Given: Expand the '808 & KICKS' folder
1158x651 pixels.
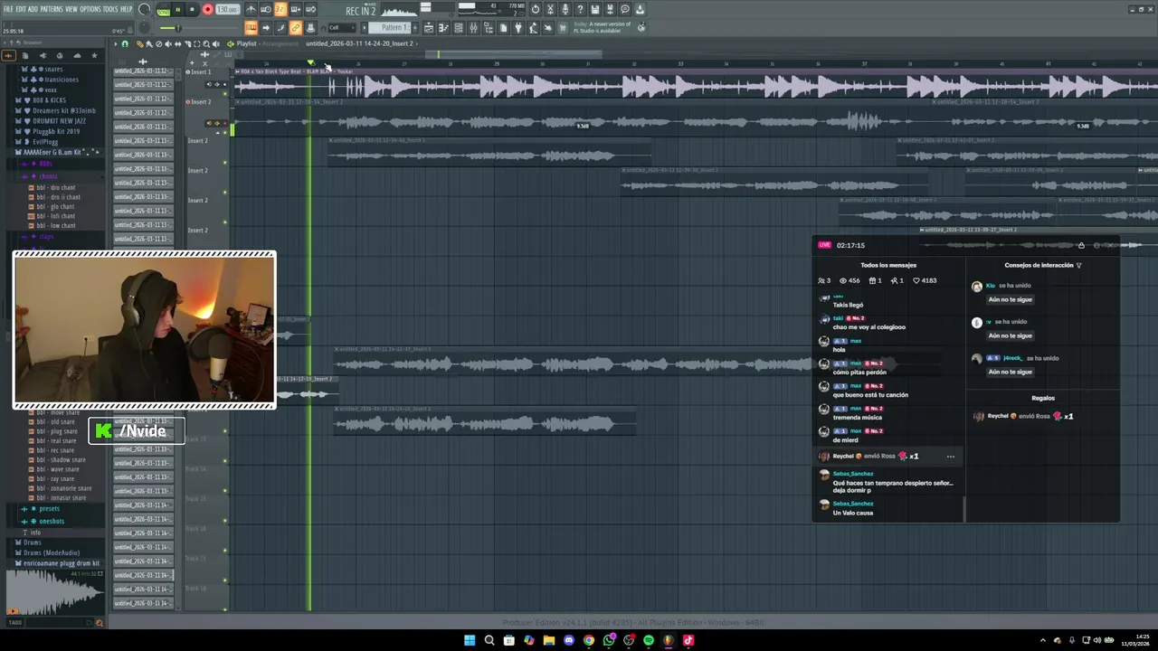Looking at the screenshot, I should [49, 99].
